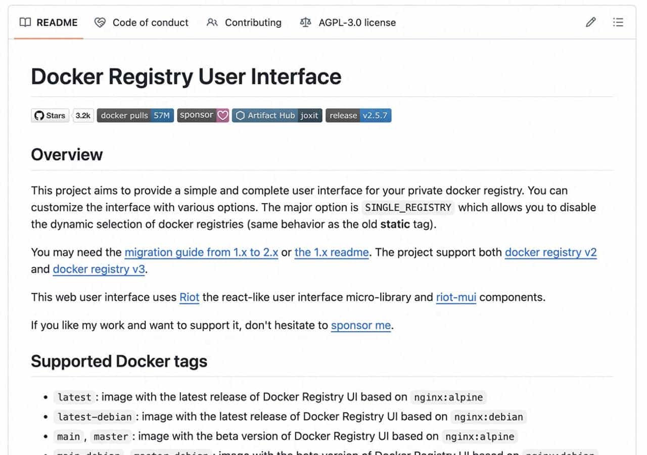Switch to the Contributing tab

(253, 22)
